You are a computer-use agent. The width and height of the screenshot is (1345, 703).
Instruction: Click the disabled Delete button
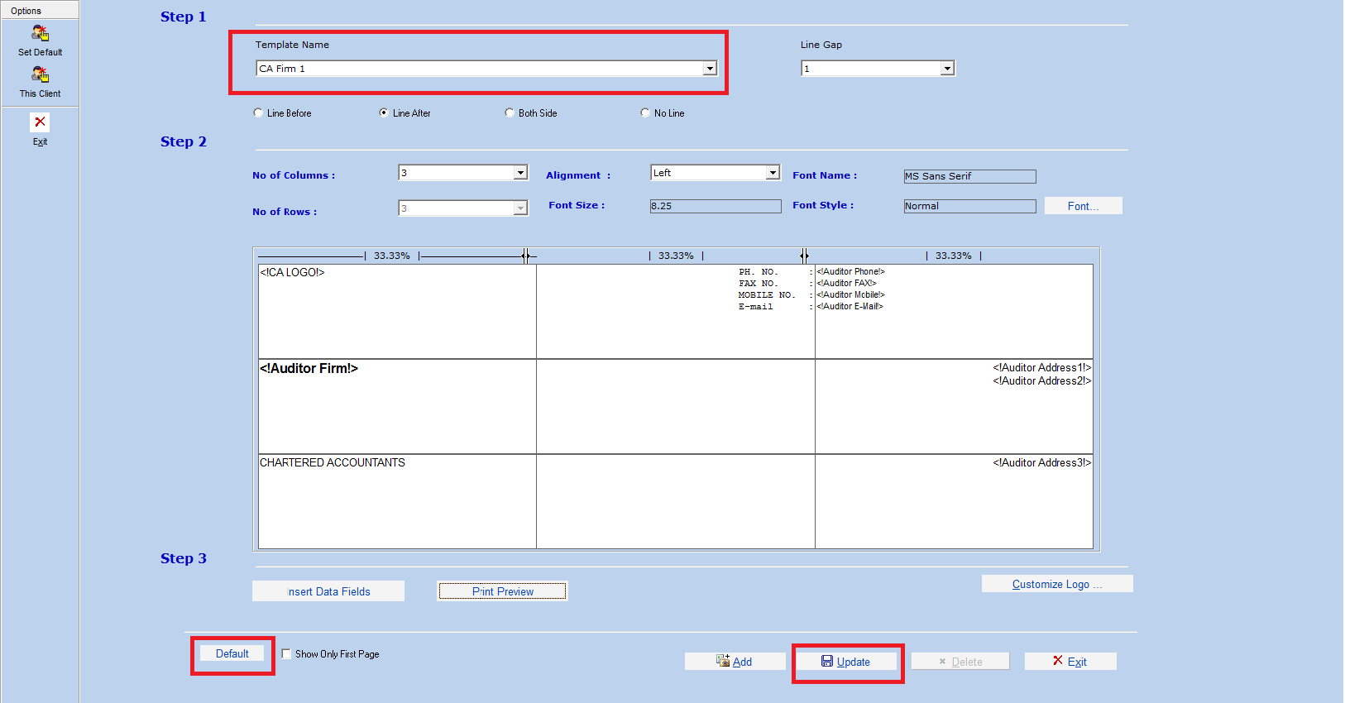960,662
